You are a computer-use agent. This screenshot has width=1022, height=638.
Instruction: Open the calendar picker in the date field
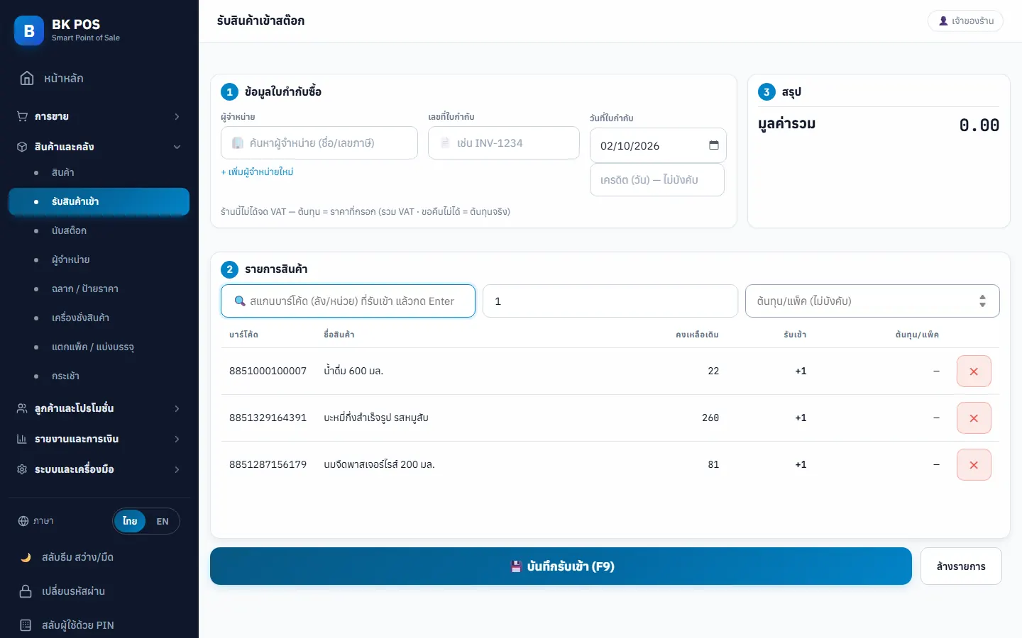coord(714,145)
